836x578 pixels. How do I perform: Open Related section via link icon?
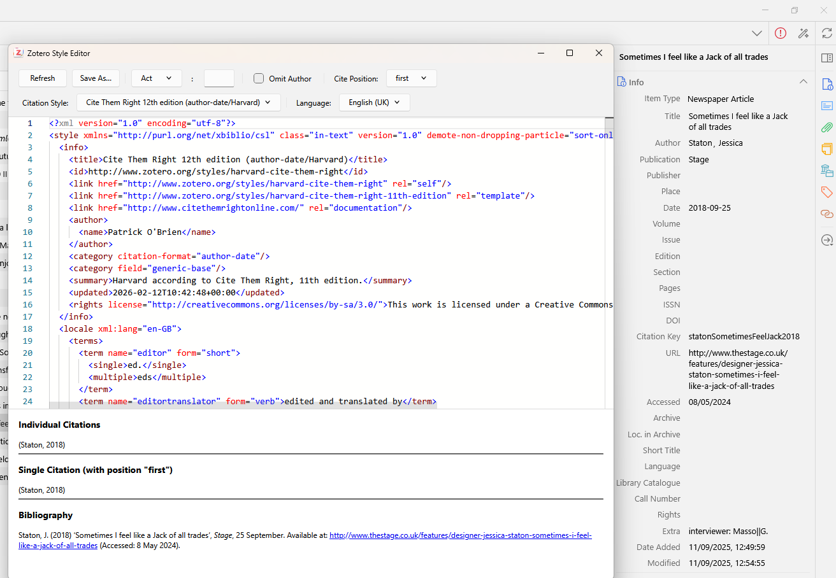[826, 214]
